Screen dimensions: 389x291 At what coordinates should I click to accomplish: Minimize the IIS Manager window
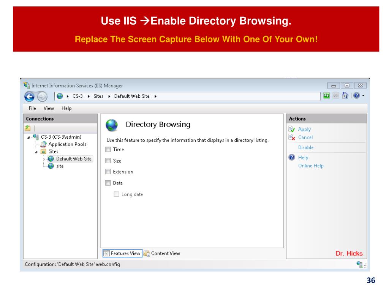pyautogui.click(x=334, y=86)
